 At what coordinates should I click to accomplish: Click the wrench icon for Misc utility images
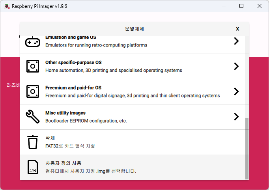33,117
